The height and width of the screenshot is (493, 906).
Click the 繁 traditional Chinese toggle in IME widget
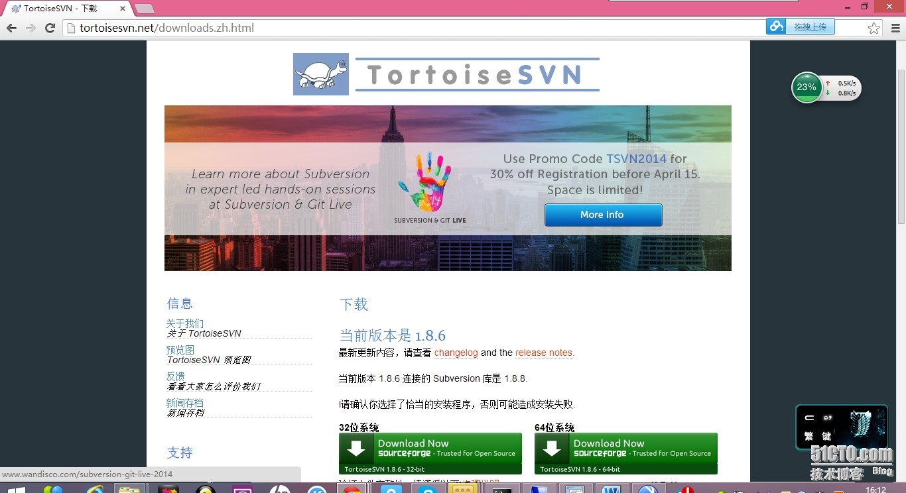(809, 436)
